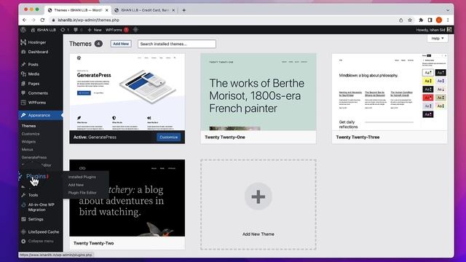This screenshot has width=466, height=262.
Task: Click the browser address bar URL
Action: (88, 20)
